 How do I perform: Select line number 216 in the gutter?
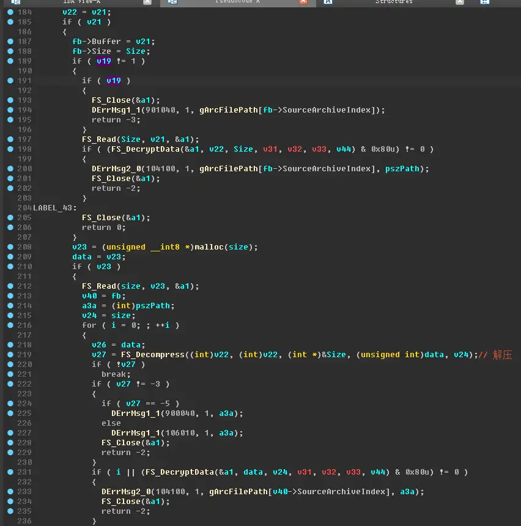(24, 325)
